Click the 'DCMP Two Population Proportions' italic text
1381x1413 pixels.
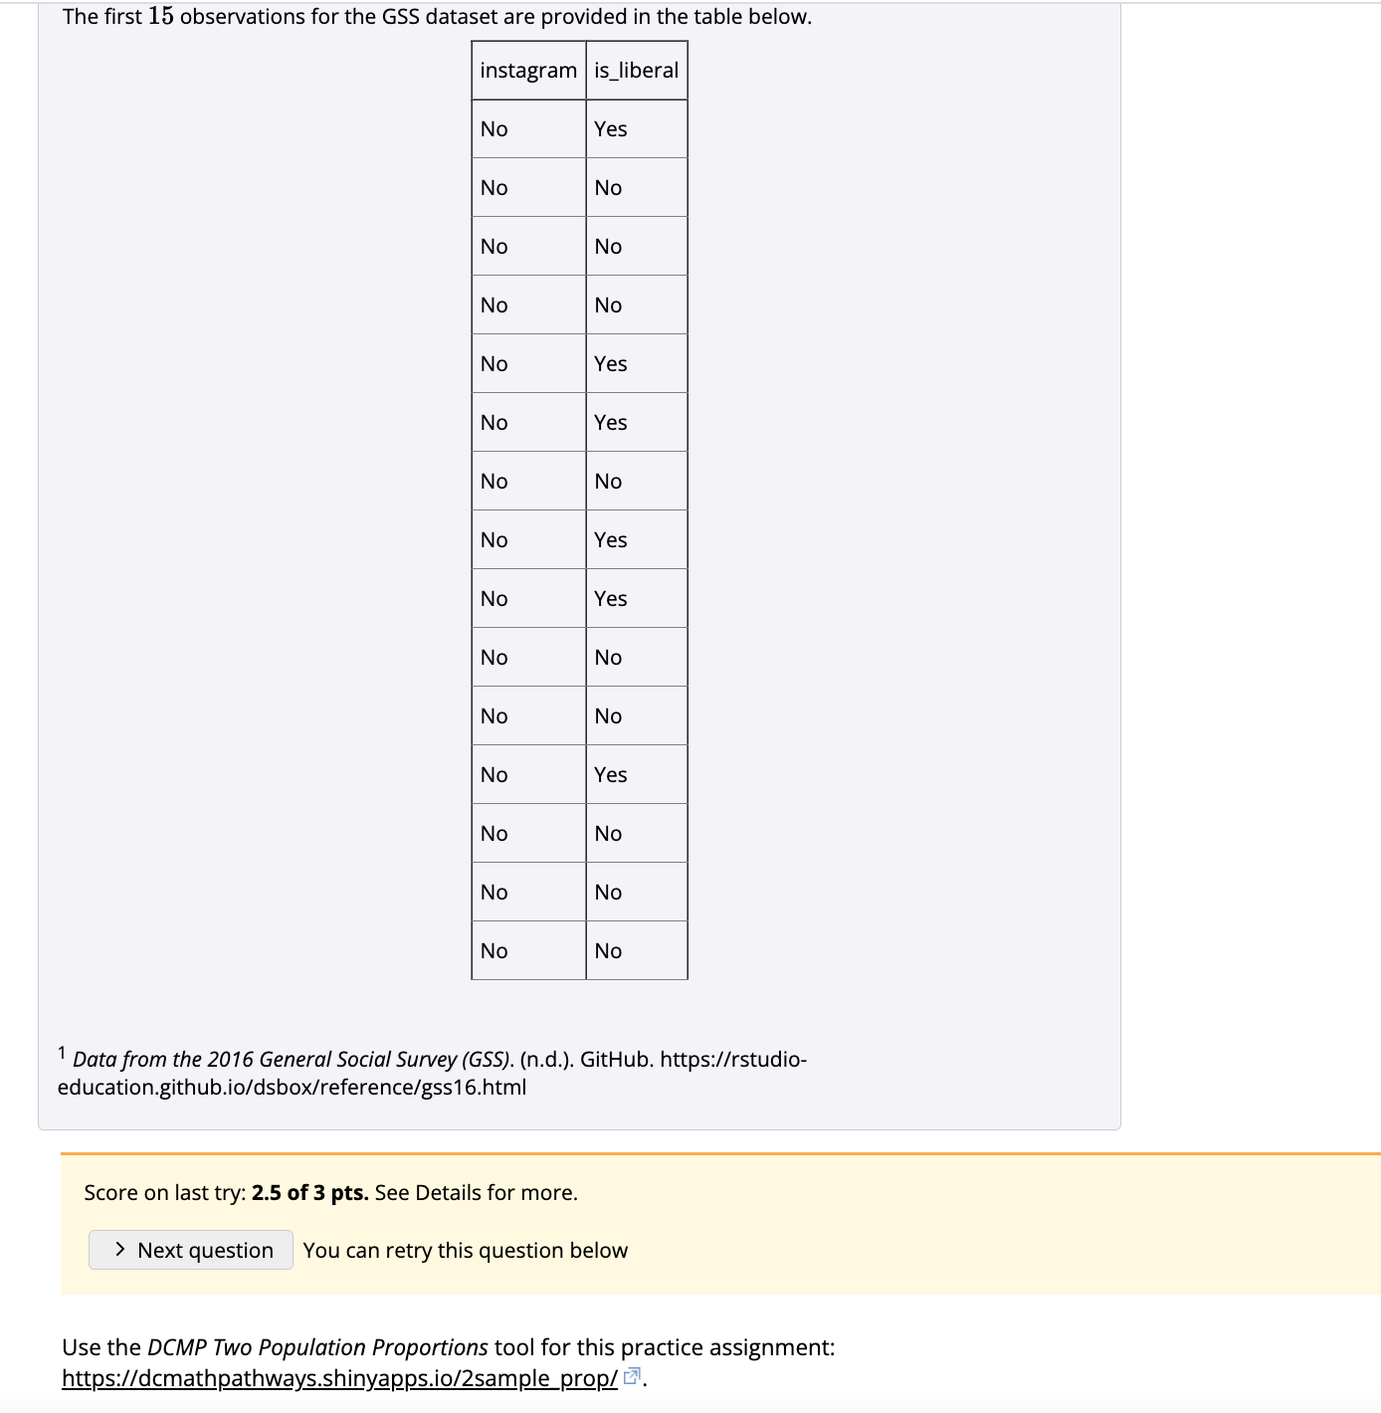pyautogui.click(x=316, y=1348)
